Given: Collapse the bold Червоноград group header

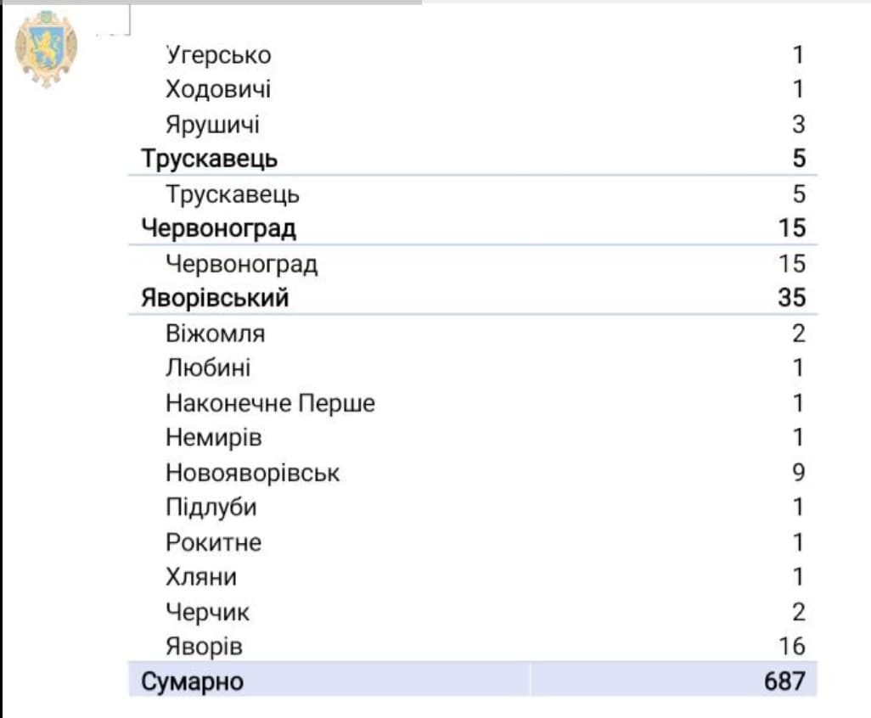Looking at the screenshot, I should (219, 228).
